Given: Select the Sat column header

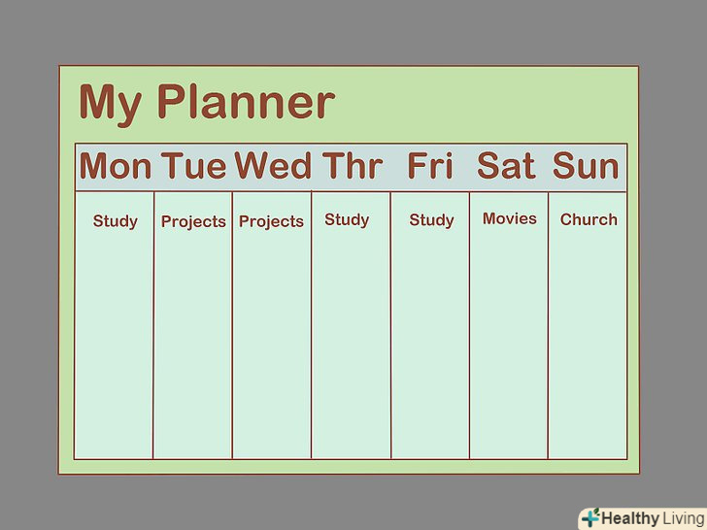Looking at the screenshot, I should [506, 167].
